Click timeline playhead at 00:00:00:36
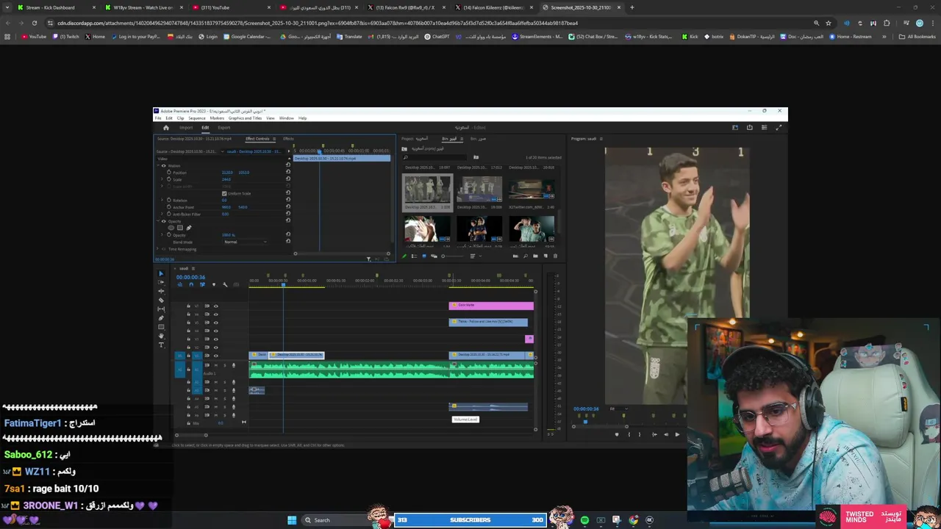 pyautogui.click(x=283, y=285)
